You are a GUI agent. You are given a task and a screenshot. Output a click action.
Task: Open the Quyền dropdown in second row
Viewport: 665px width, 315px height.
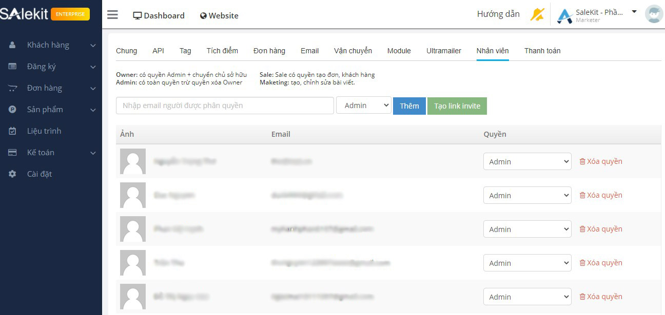point(527,195)
